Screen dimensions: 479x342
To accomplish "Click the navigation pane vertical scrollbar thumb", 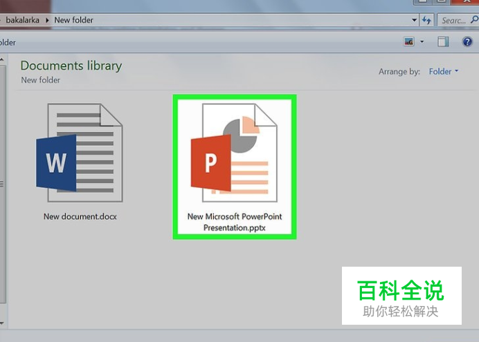I will [x=3, y=184].
